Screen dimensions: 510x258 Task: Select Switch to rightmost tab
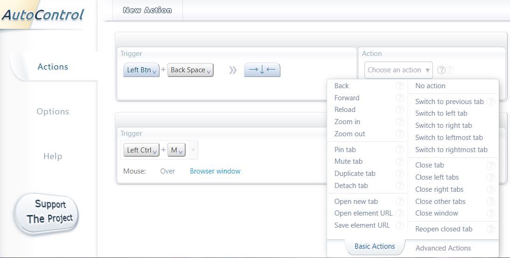click(x=451, y=150)
